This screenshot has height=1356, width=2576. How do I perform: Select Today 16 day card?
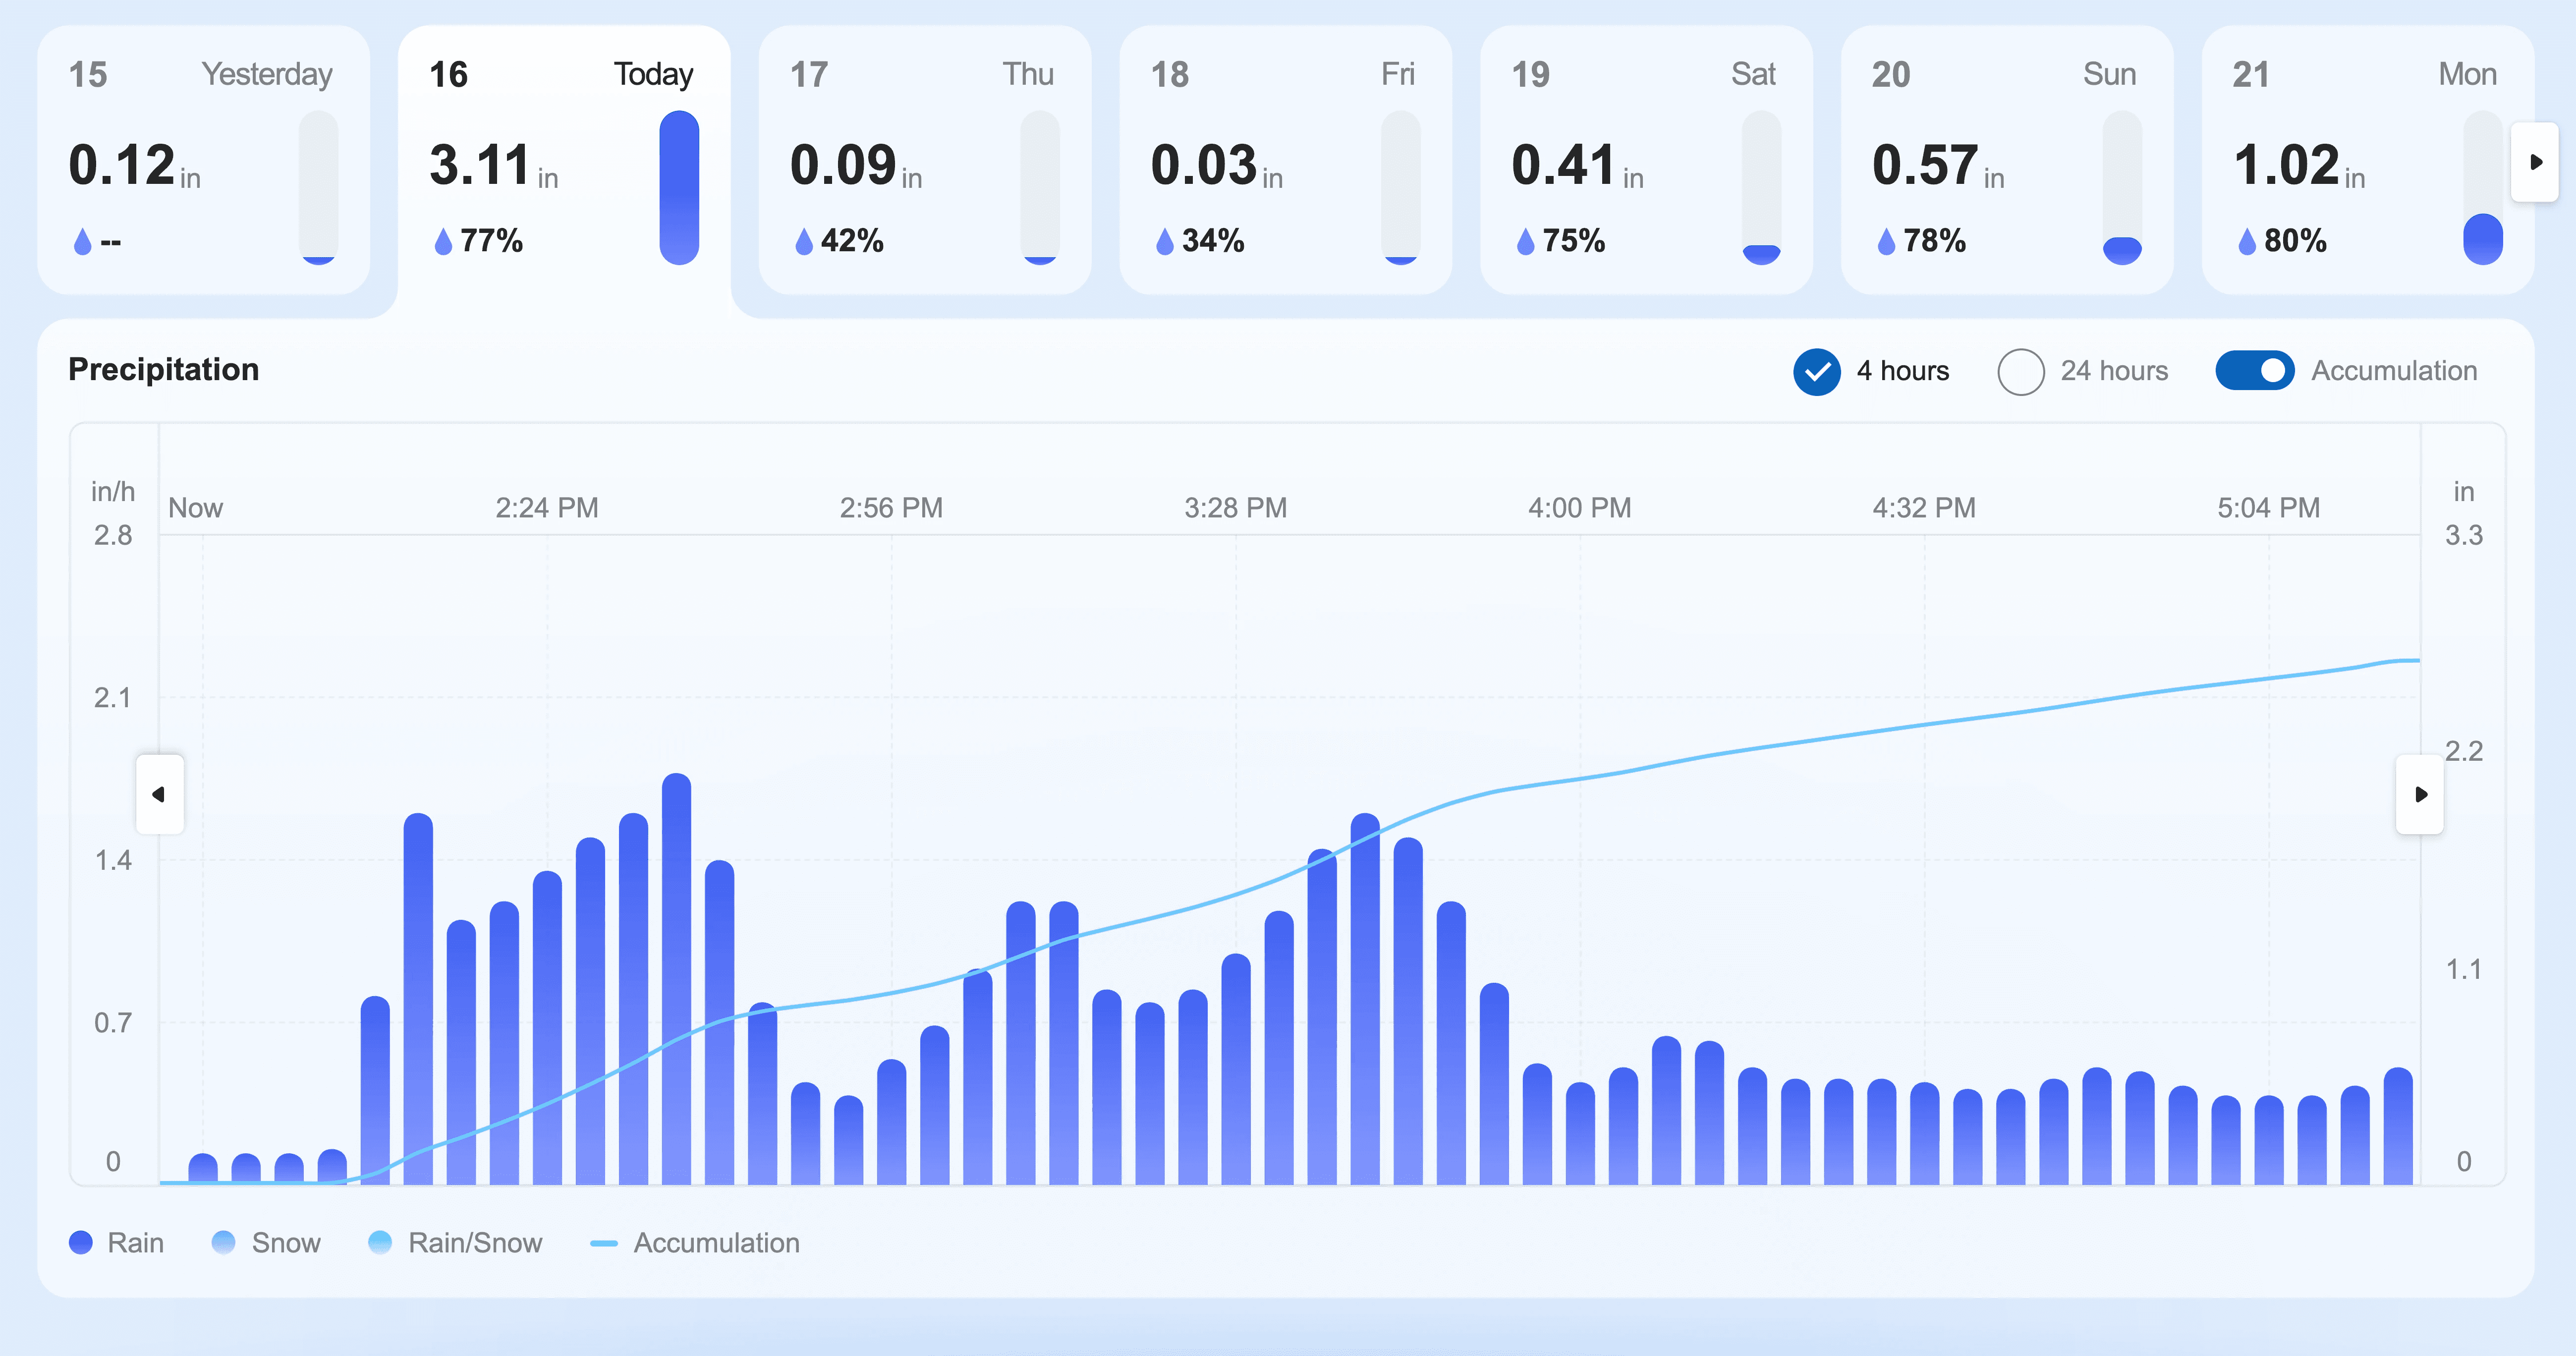click(x=563, y=160)
